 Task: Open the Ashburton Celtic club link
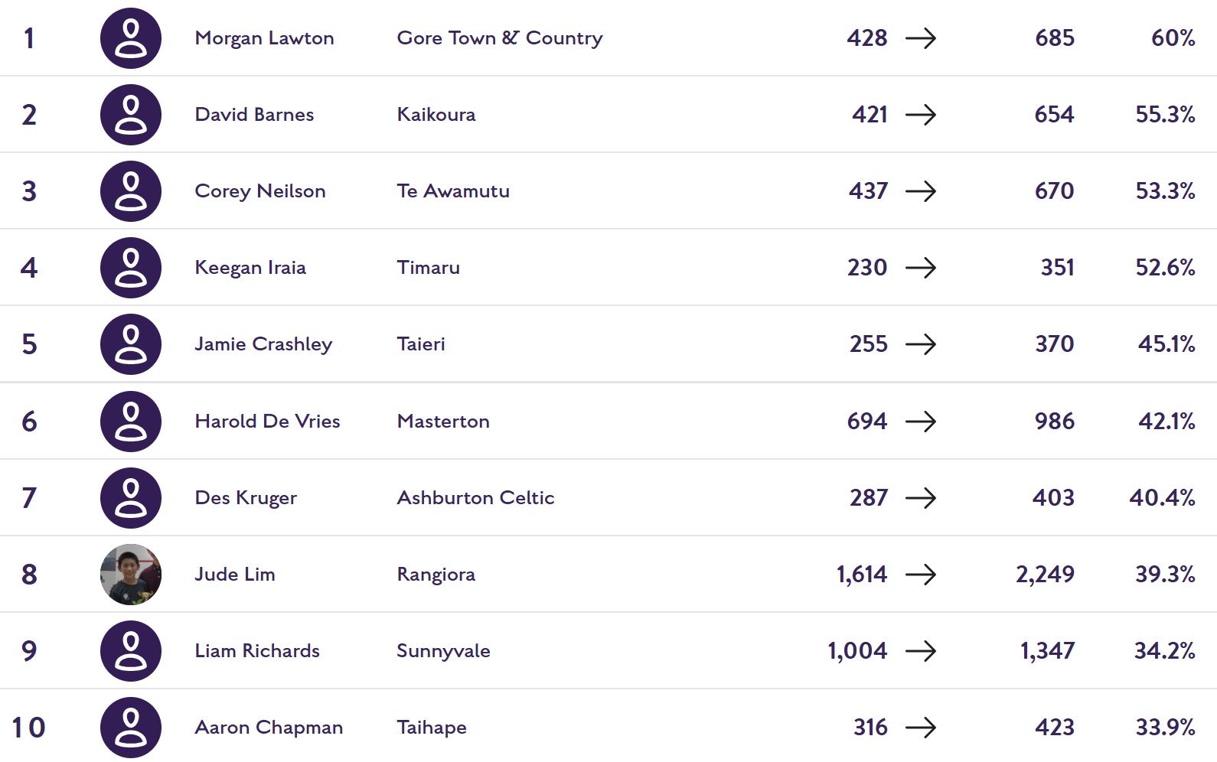pos(475,498)
